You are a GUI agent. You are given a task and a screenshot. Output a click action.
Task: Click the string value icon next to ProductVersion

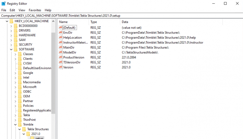61,57
